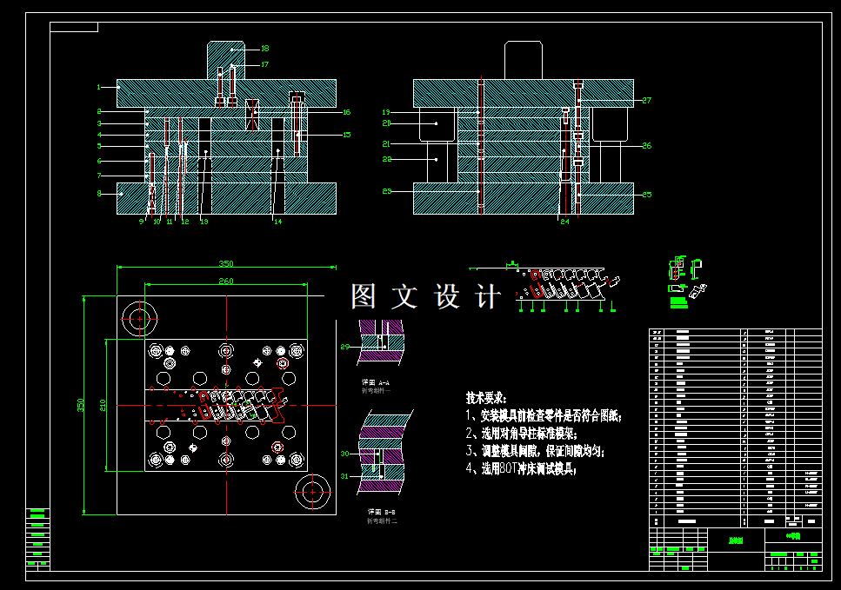
Task: Click part callout number 17
Action: pyautogui.click(x=265, y=65)
